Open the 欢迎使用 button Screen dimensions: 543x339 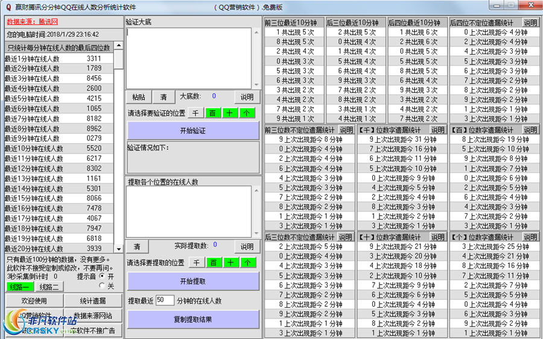[x=34, y=300]
